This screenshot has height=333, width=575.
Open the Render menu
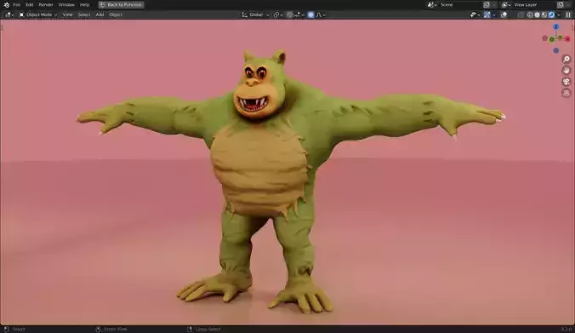46,5
